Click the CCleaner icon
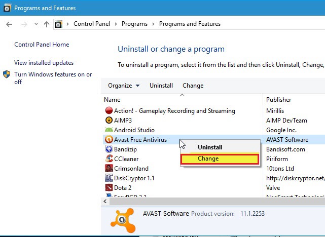 pyautogui.click(x=109, y=159)
